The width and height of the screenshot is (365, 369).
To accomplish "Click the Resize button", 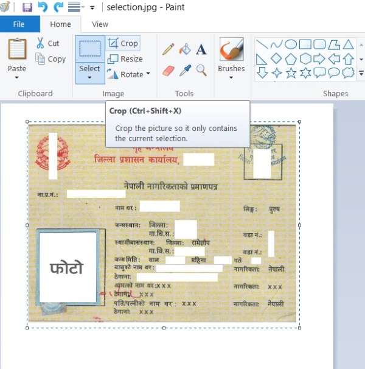I will pos(125,59).
